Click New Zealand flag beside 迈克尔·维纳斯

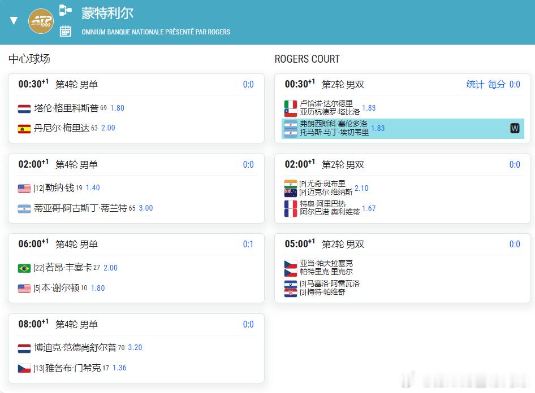point(291,193)
